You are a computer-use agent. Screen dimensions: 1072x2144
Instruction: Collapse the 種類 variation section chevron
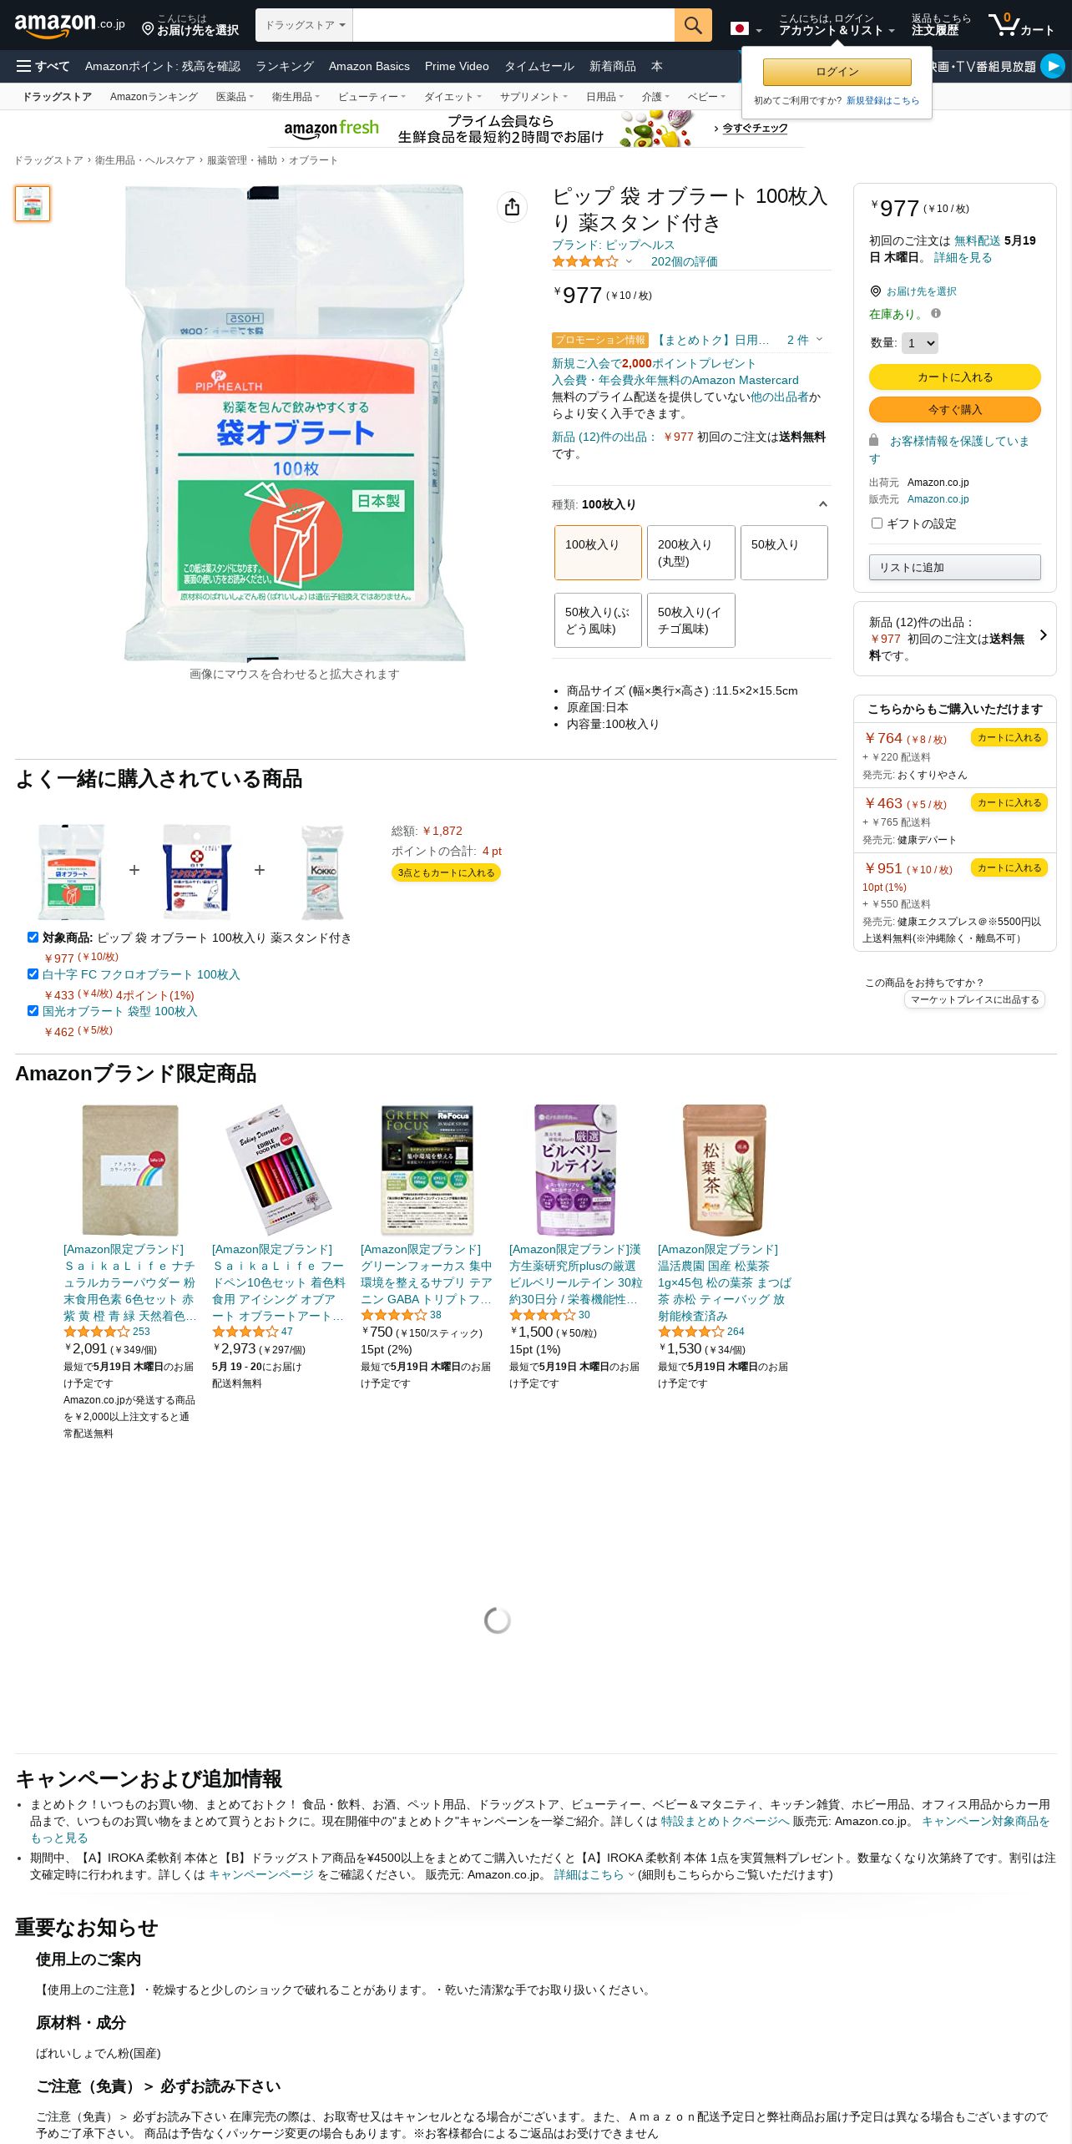[822, 504]
